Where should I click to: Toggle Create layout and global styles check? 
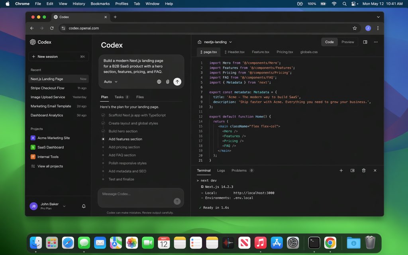coord(103,123)
